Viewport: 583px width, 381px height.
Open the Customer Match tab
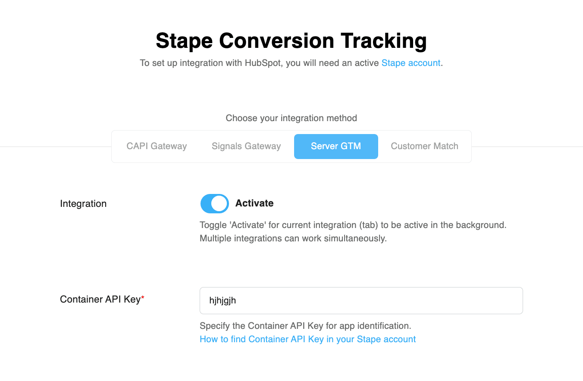[424, 146]
